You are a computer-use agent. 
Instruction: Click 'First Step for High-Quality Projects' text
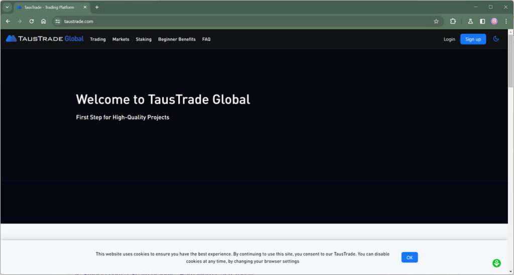coord(122,117)
